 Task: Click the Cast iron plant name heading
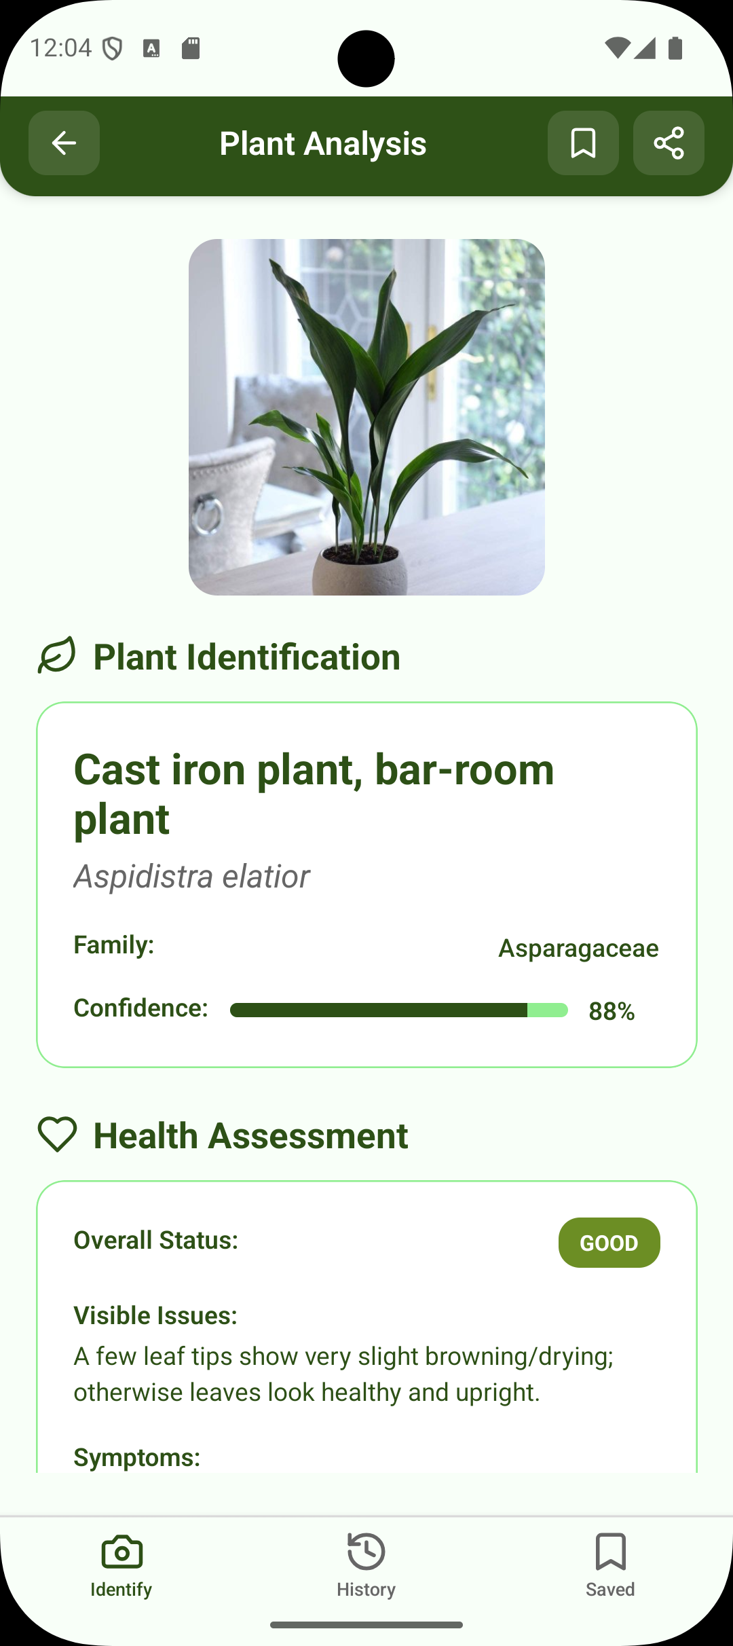(314, 794)
